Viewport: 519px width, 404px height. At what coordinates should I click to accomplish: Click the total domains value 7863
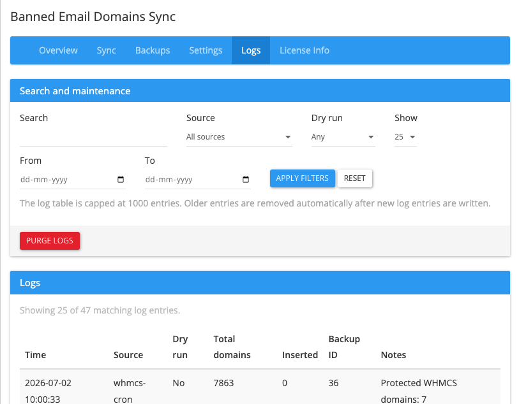(224, 383)
